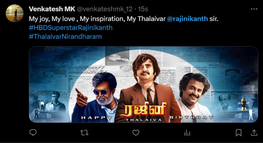Click the repost arrows icon

(x=85, y=133)
